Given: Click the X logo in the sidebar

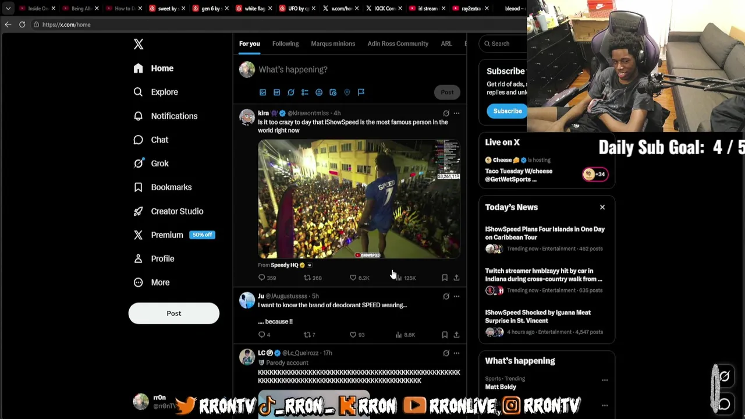Looking at the screenshot, I should [139, 44].
